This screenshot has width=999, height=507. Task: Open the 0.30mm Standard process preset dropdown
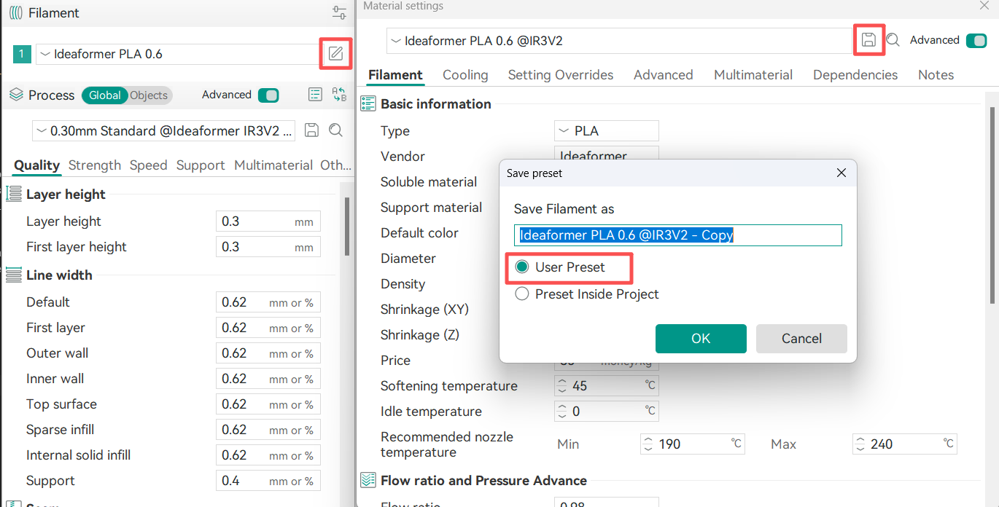coord(164,131)
